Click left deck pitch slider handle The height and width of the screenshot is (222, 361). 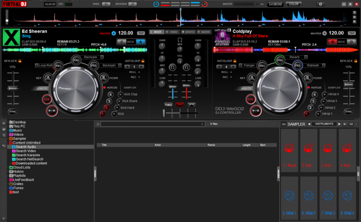pos(13,88)
